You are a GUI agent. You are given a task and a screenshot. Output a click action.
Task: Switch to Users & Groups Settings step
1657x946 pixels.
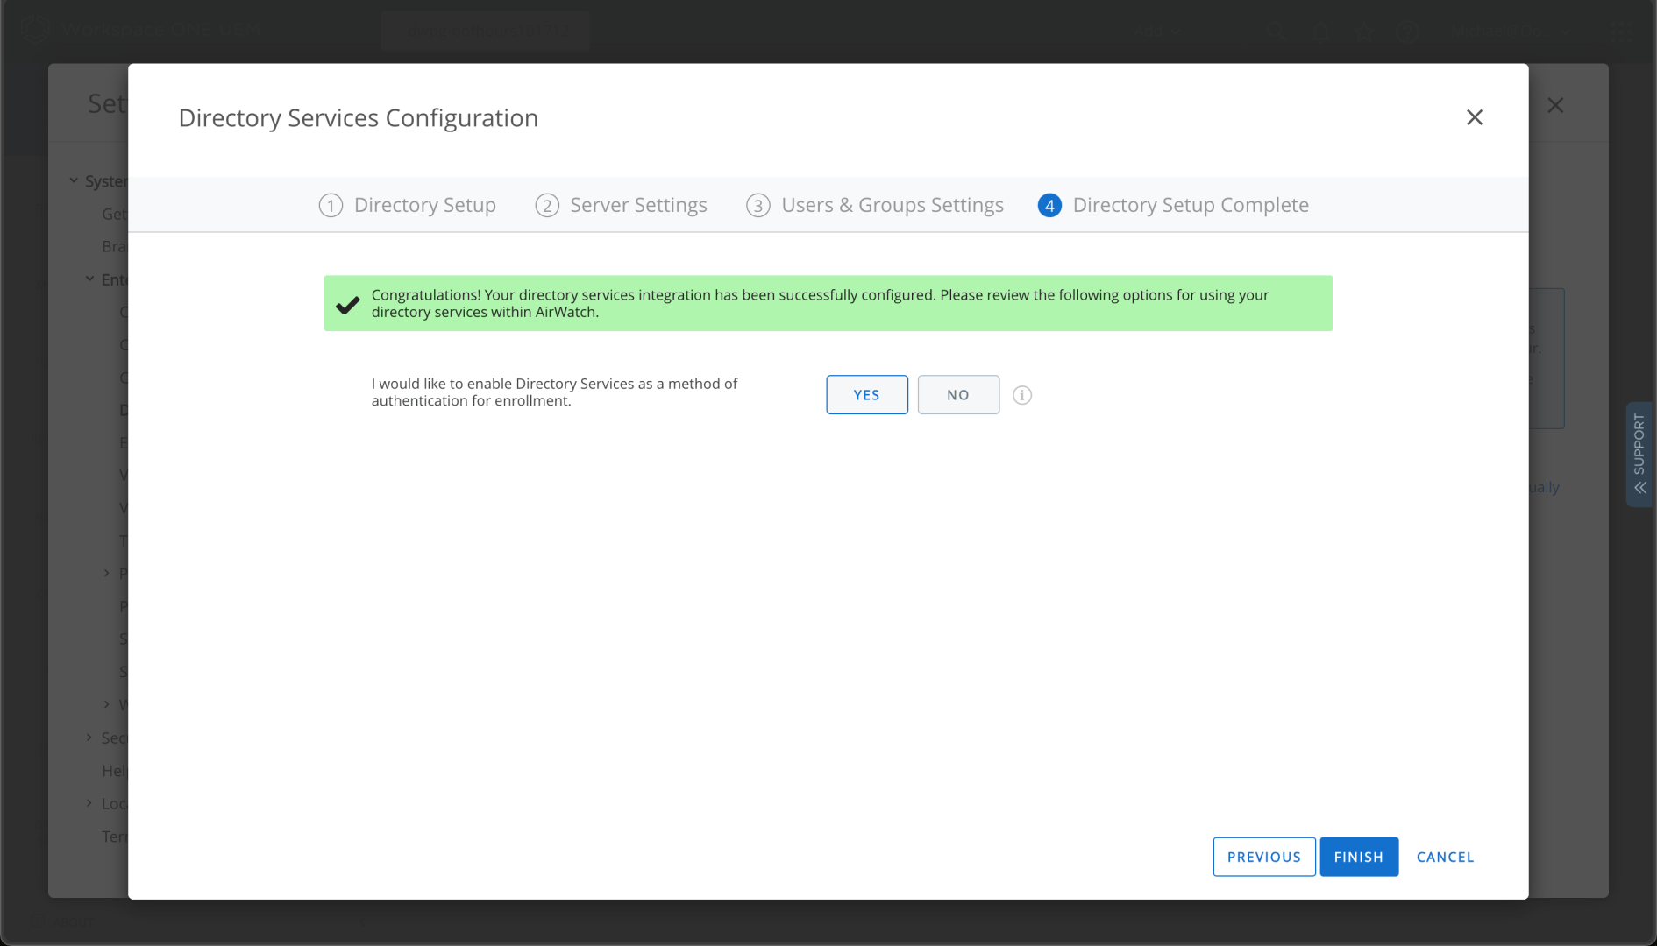[892, 205]
